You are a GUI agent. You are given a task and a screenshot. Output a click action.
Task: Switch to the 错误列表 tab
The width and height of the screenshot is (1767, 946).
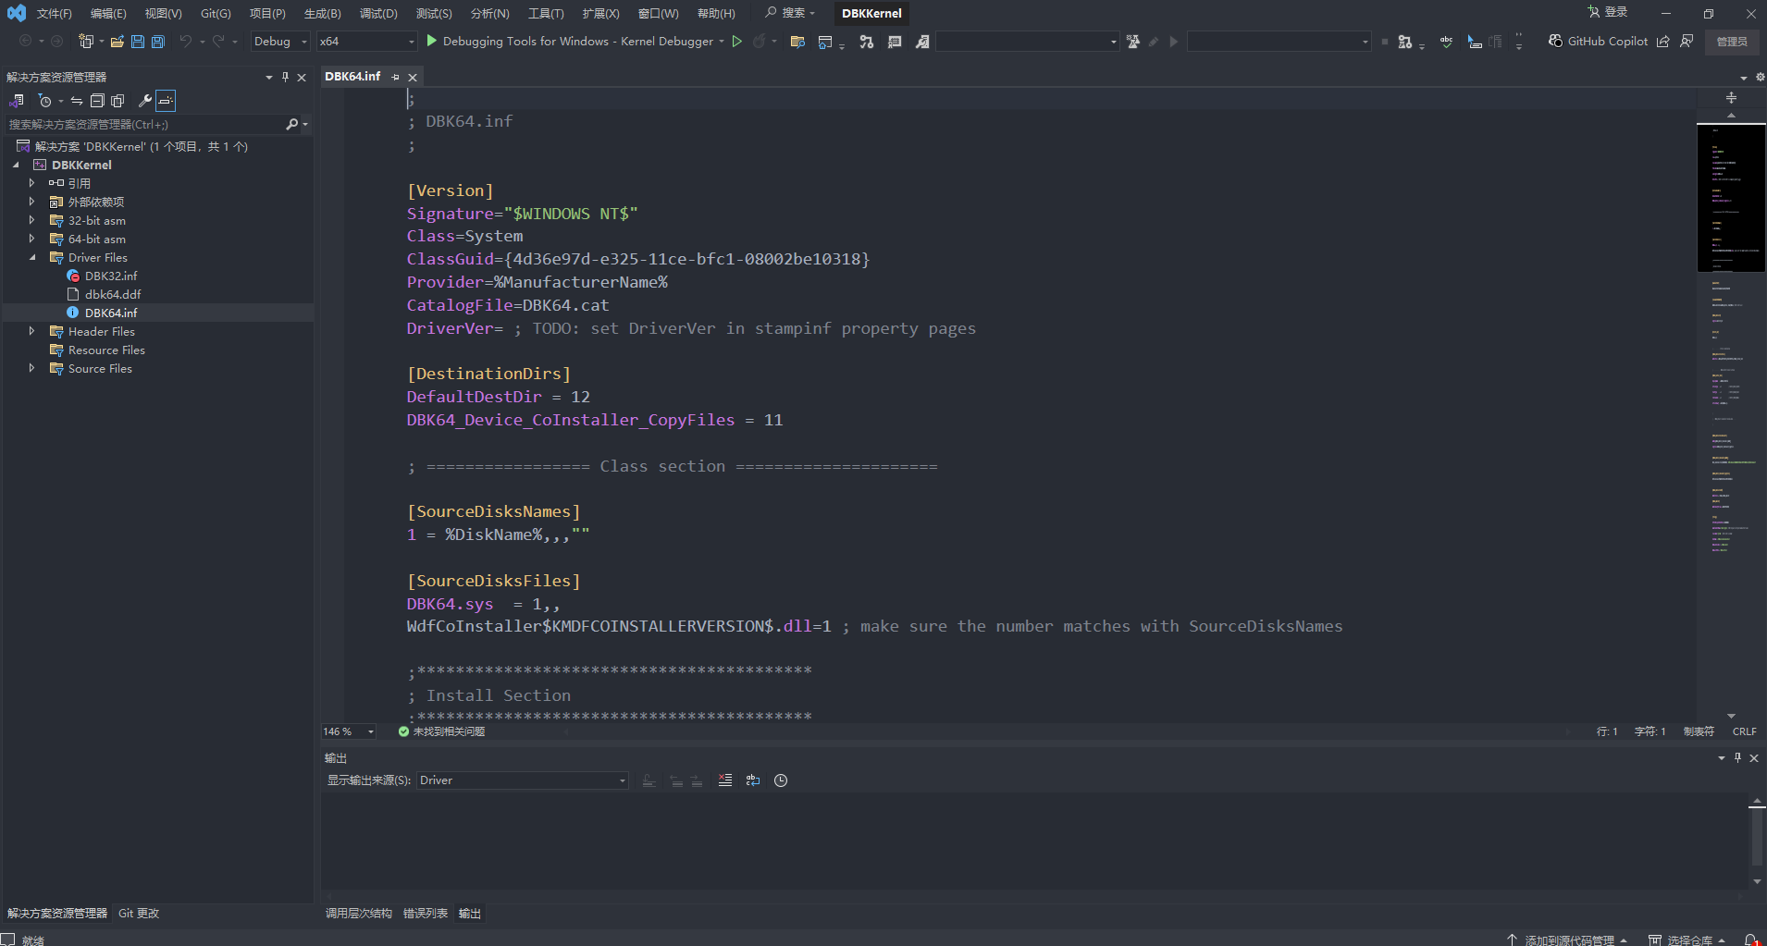[x=425, y=914]
